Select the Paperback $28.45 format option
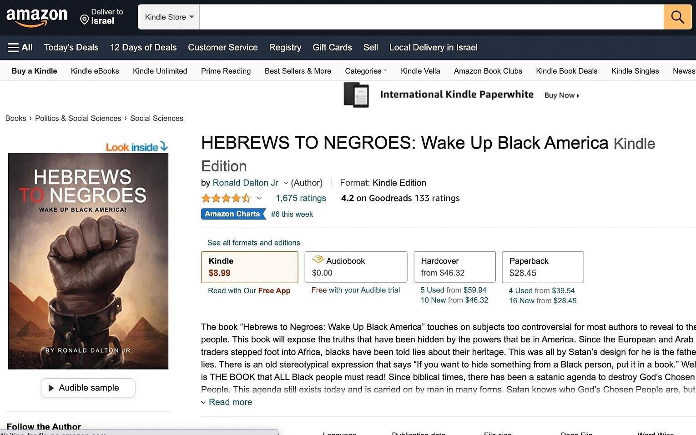The width and height of the screenshot is (696, 435). point(543,267)
